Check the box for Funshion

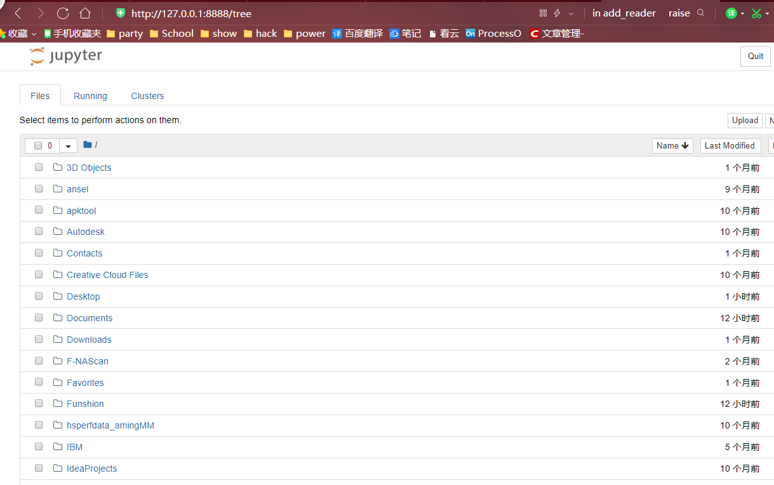39,403
